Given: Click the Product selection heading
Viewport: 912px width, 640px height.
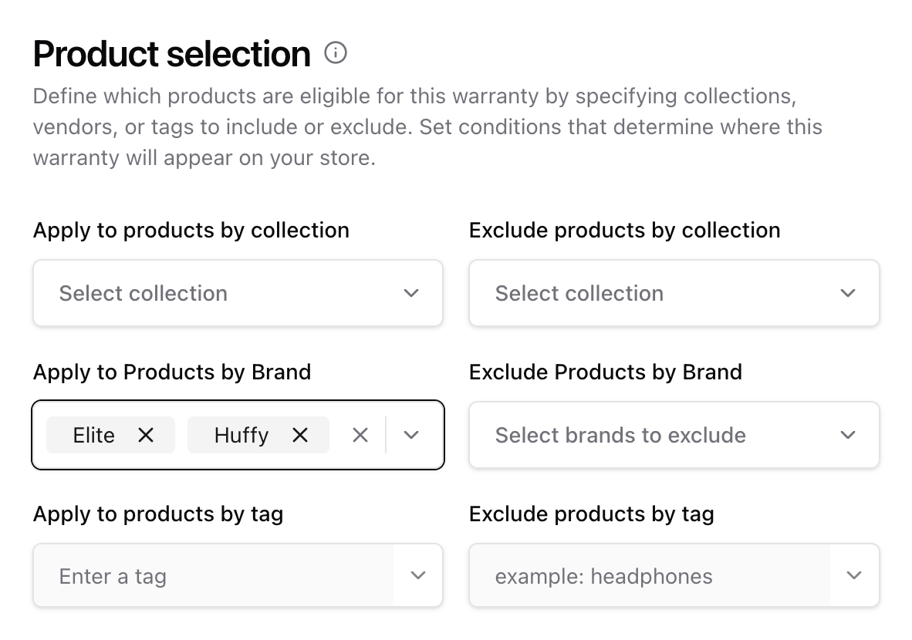Looking at the screenshot, I should [171, 54].
